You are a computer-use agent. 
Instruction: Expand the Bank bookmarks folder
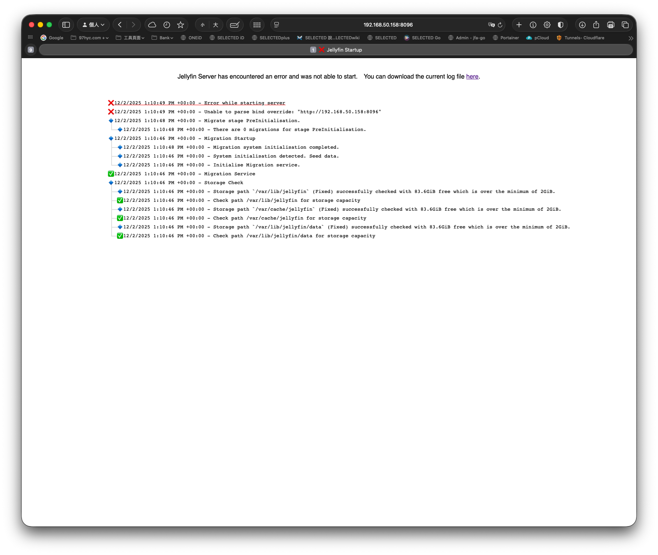163,38
